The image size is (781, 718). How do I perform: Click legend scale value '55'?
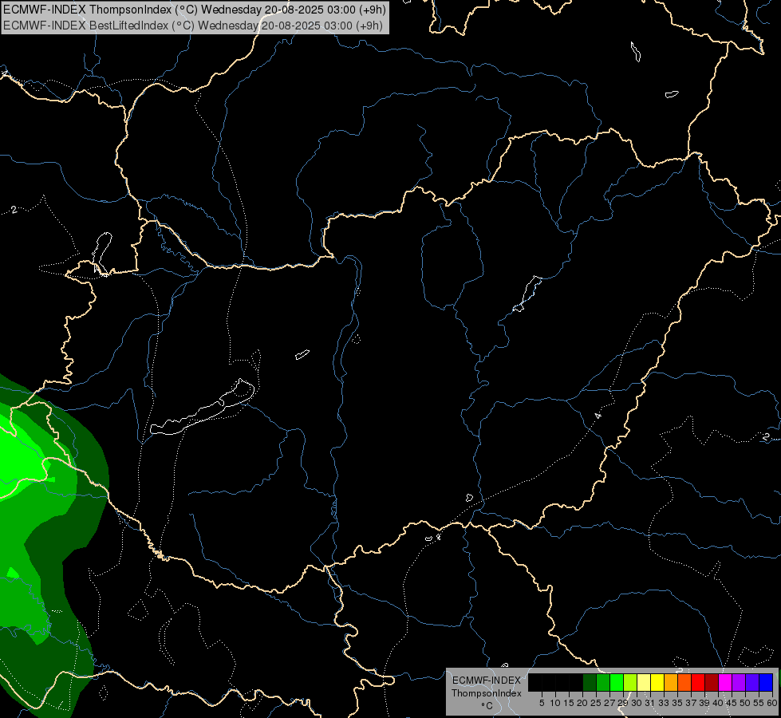click(759, 703)
